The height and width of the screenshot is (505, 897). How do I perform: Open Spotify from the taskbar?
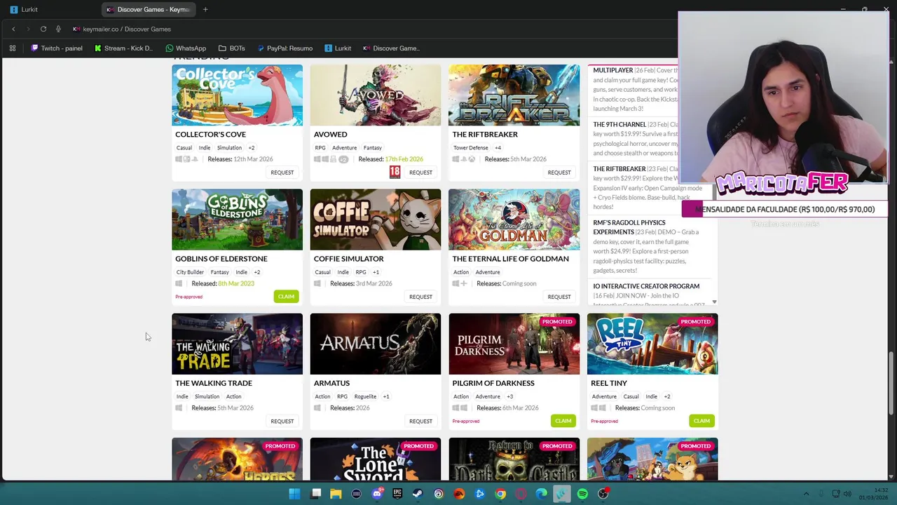coord(582,494)
